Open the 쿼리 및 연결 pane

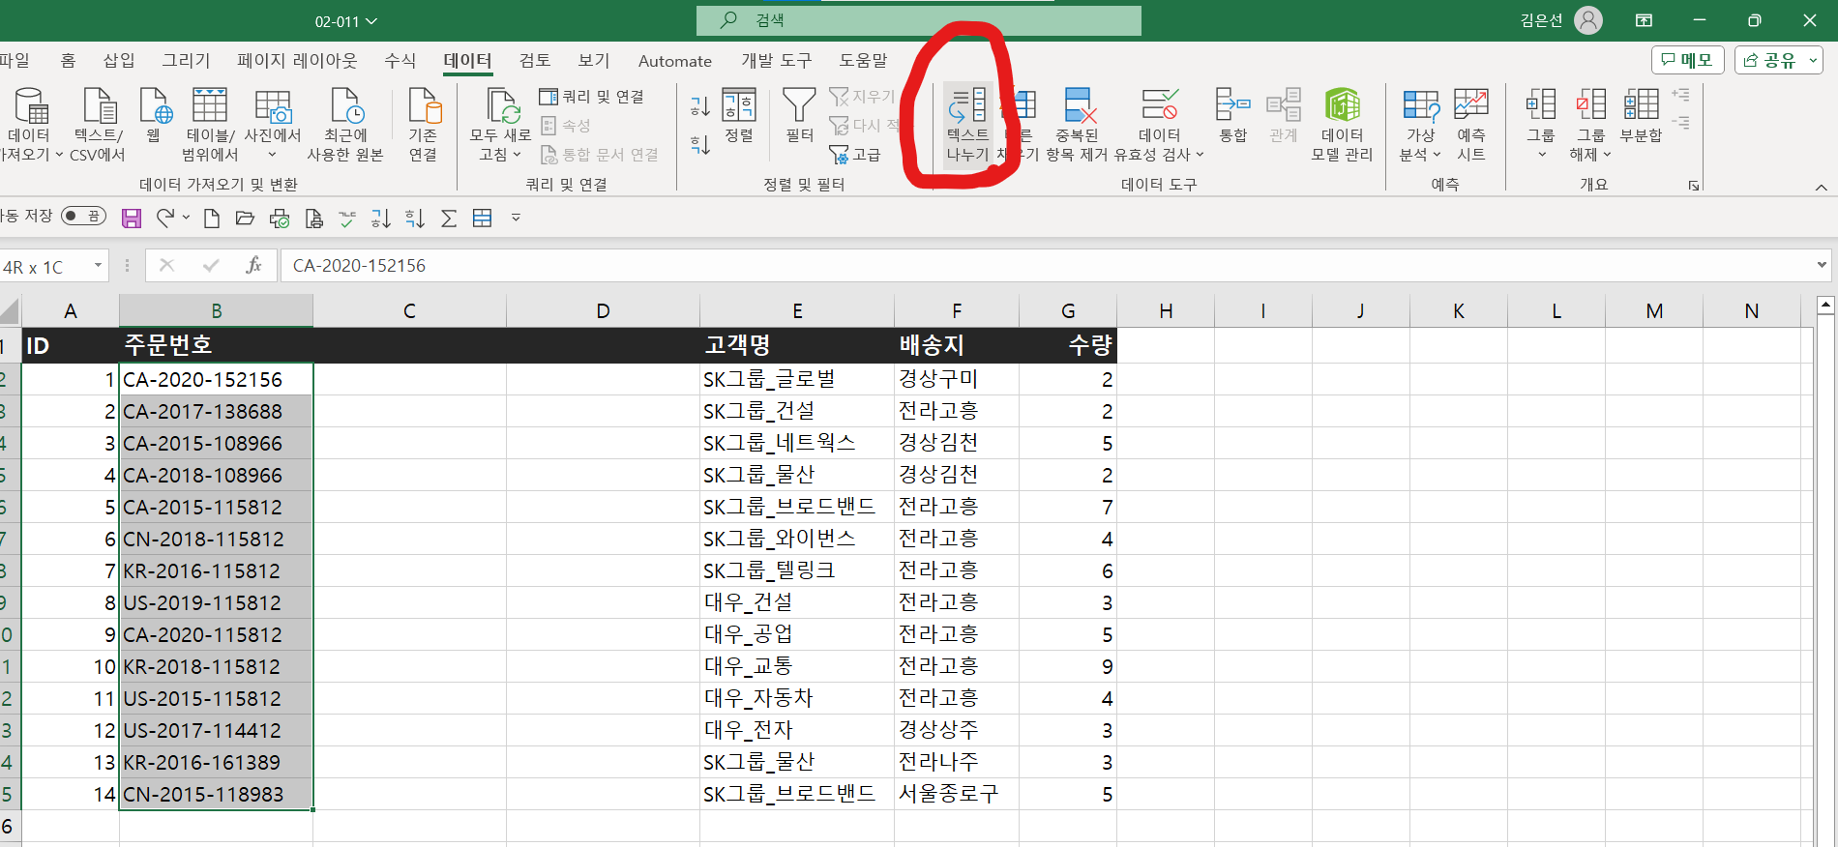(x=591, y=97)
